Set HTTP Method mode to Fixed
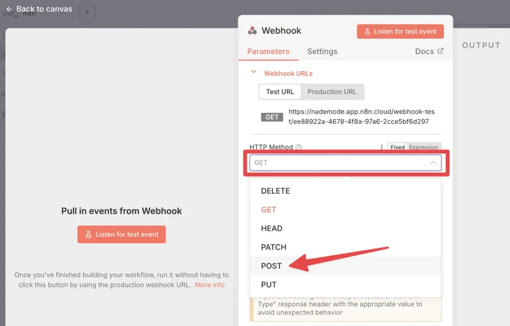The image size is (510, 326). tap(397, 147)
